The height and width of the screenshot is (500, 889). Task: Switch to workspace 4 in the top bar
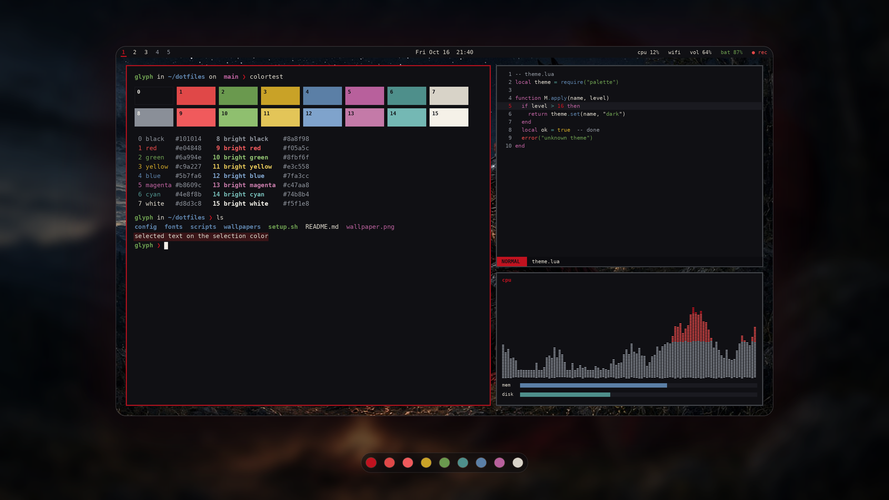coord(157,52)
